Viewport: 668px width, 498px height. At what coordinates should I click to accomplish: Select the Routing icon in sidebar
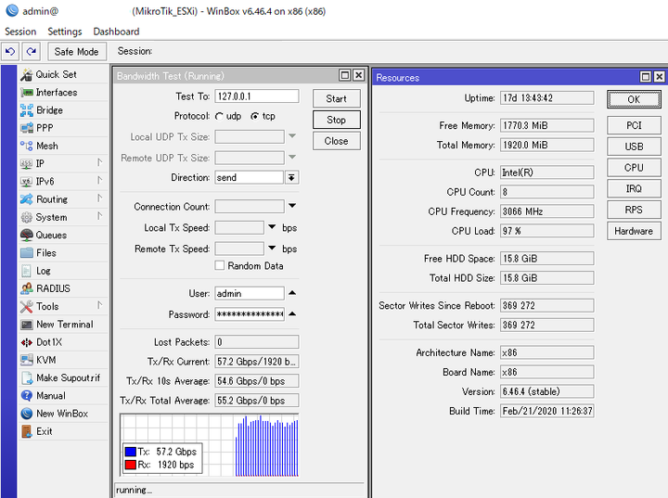click(26, 199)
